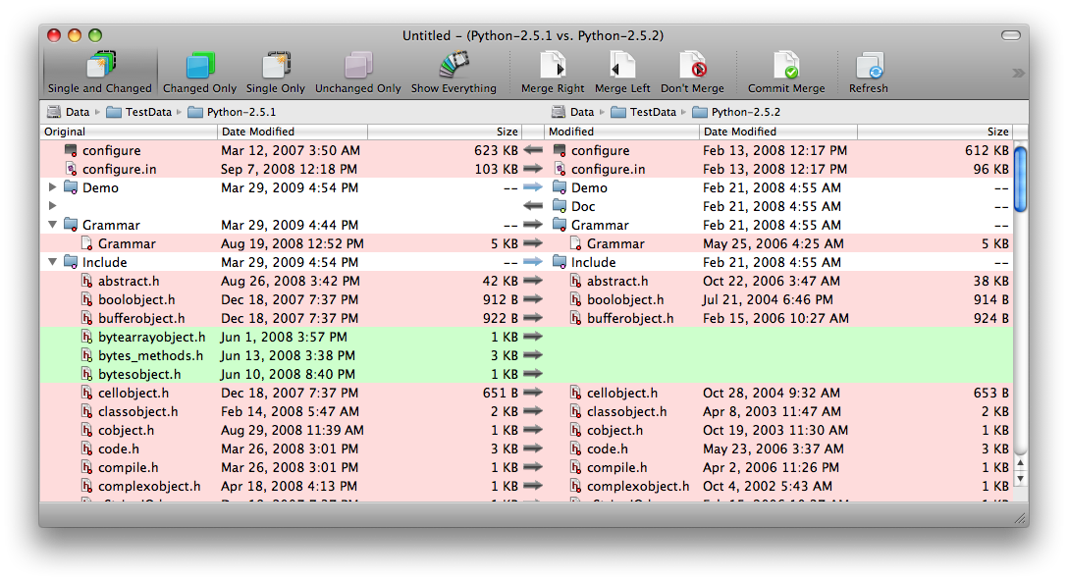Collapse the Grammar folder in the left pane
This screenshot has width=1068, height=581.
pos(52,225)
